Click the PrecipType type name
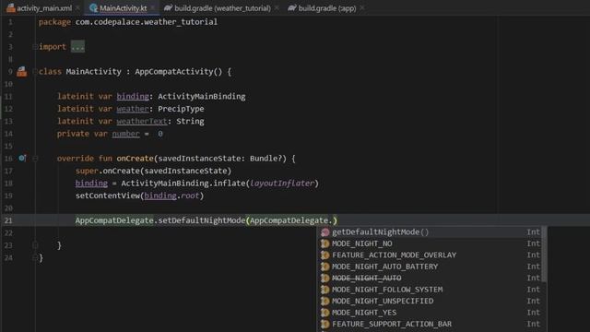The height and width of the screenshot is (332, 590). [181, 109]
